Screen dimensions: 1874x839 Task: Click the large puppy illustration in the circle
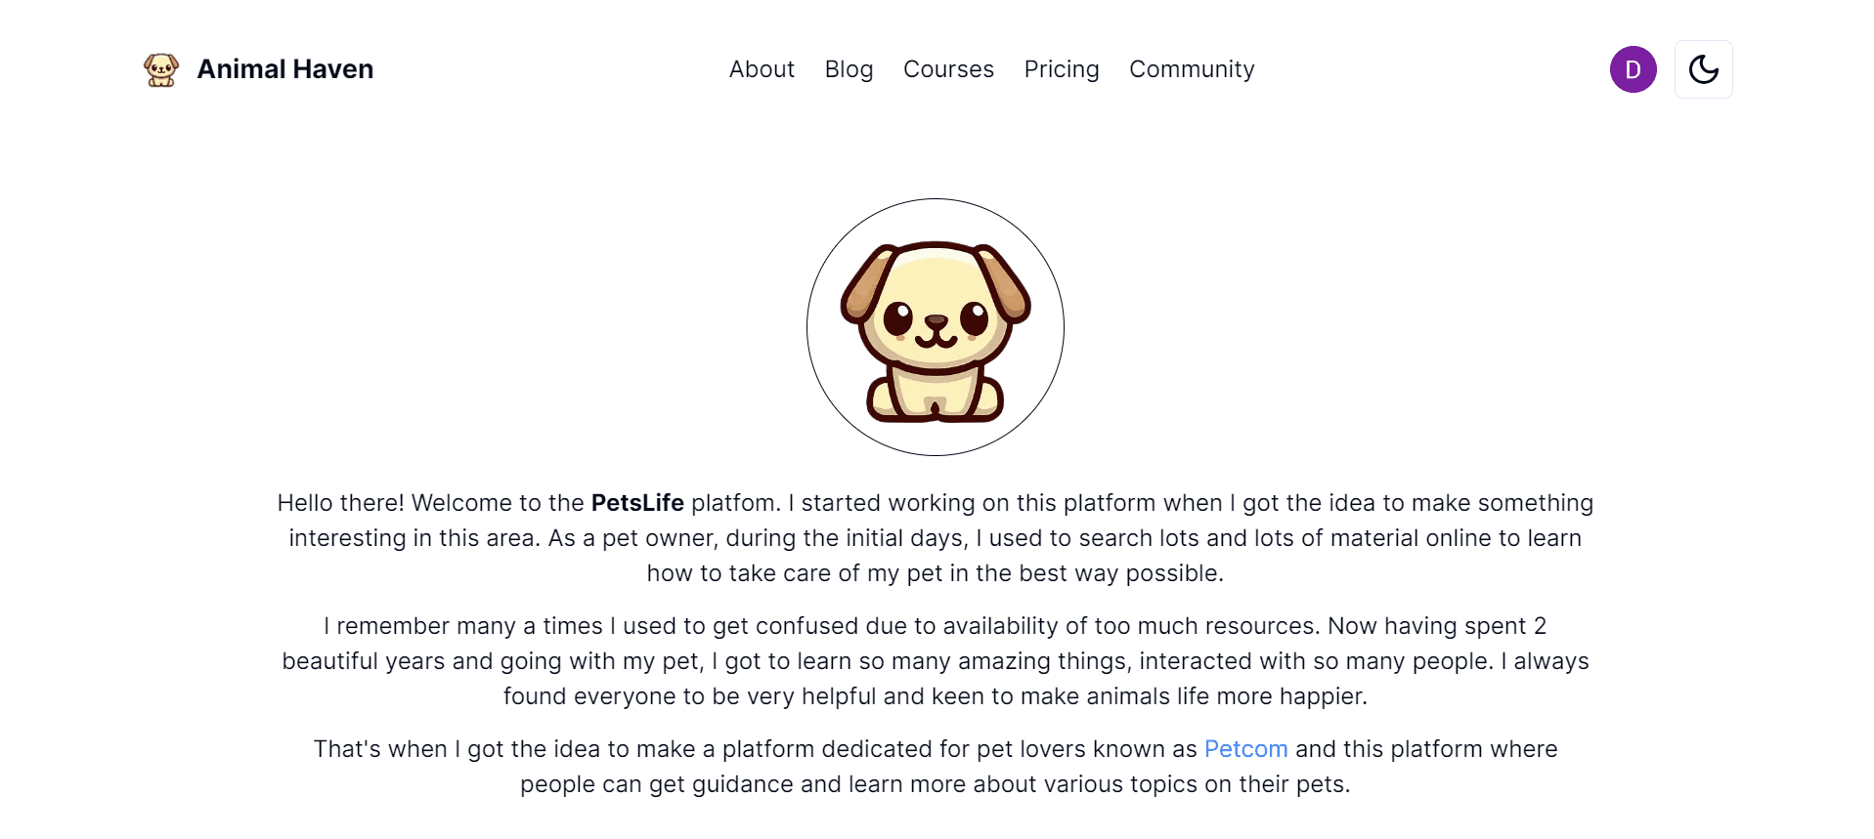936,328
